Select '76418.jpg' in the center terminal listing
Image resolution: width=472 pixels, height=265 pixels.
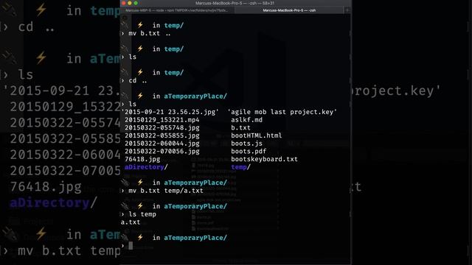click(142, 159)
